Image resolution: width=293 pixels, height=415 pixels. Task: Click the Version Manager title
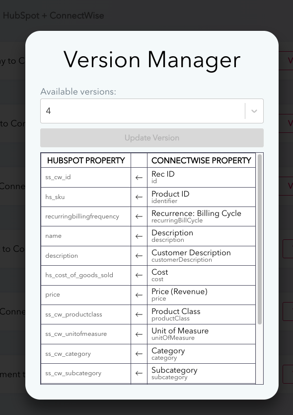[152, 60]
